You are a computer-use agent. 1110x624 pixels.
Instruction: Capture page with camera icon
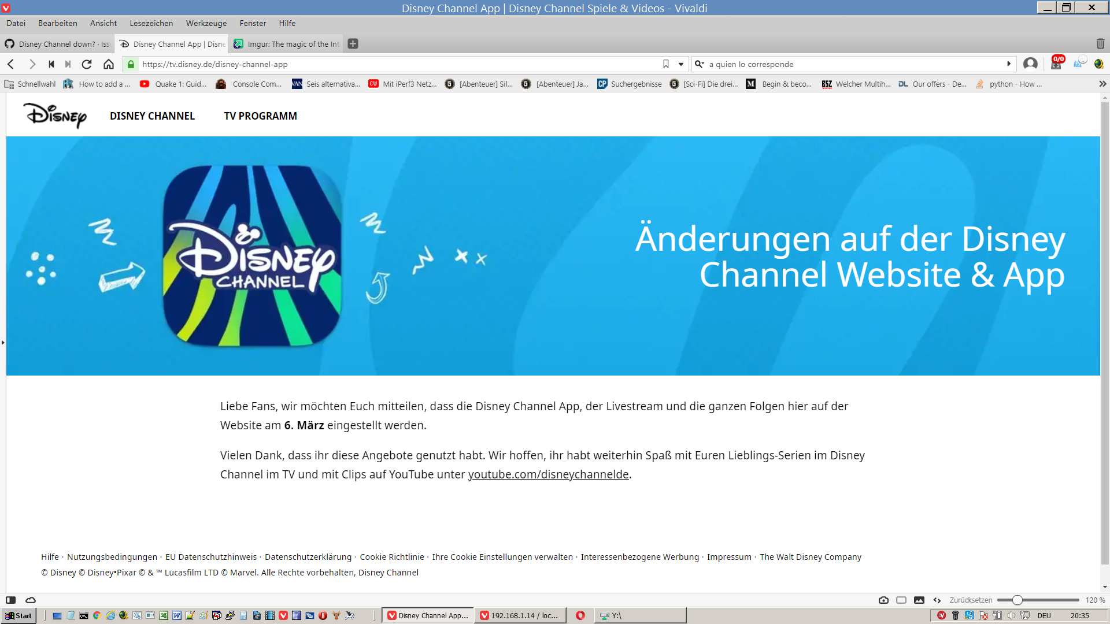pyautogui.click(x=883, y=600)
